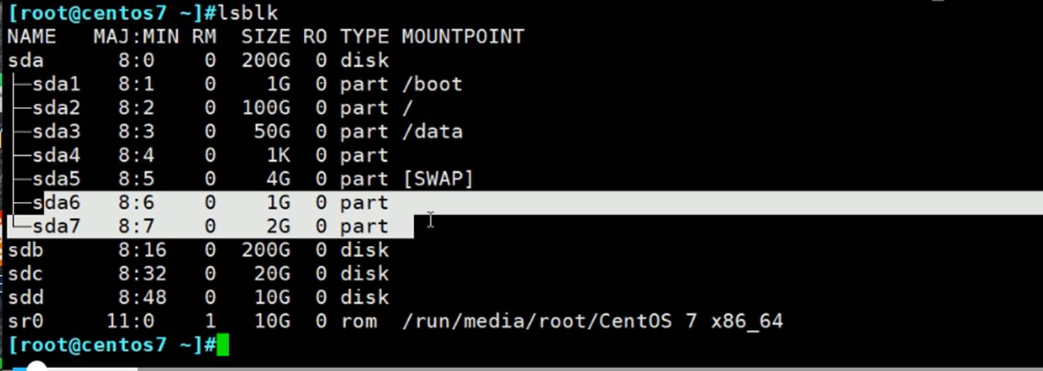
Task: Click the [SWAP] mountpoint entry
Action: click(x=438, y=179)
